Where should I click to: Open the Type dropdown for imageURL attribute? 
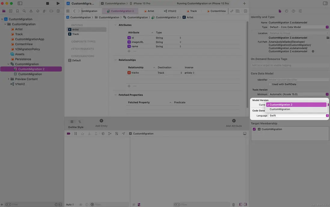(168, 42)
